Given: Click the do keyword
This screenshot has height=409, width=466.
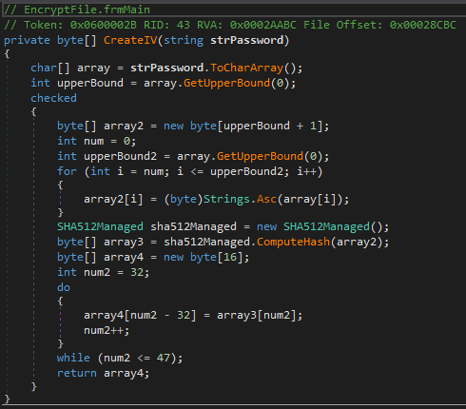Looking at the screenshot, I should [64, 287].
